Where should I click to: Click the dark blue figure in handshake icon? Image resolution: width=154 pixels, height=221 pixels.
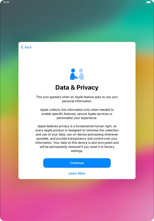pyautogui.click(x=73, y=74)
